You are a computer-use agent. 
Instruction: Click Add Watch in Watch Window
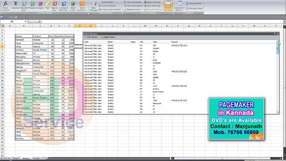coord(91,37)
